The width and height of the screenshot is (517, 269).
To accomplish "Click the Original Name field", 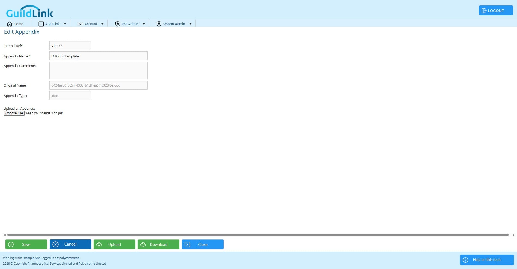I will 98,85.
